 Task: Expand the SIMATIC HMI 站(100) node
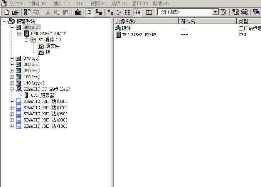pos(12,126)
